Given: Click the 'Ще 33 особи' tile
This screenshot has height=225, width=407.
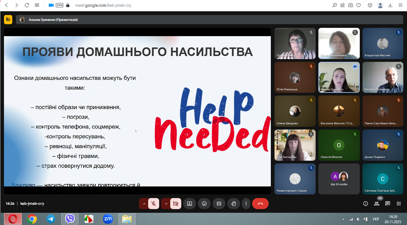Looking at the screenshot, I should pos(339,179).
